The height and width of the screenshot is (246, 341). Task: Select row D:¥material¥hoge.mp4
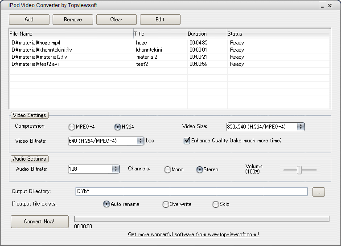pyautogui.click(x=169, y=43)
